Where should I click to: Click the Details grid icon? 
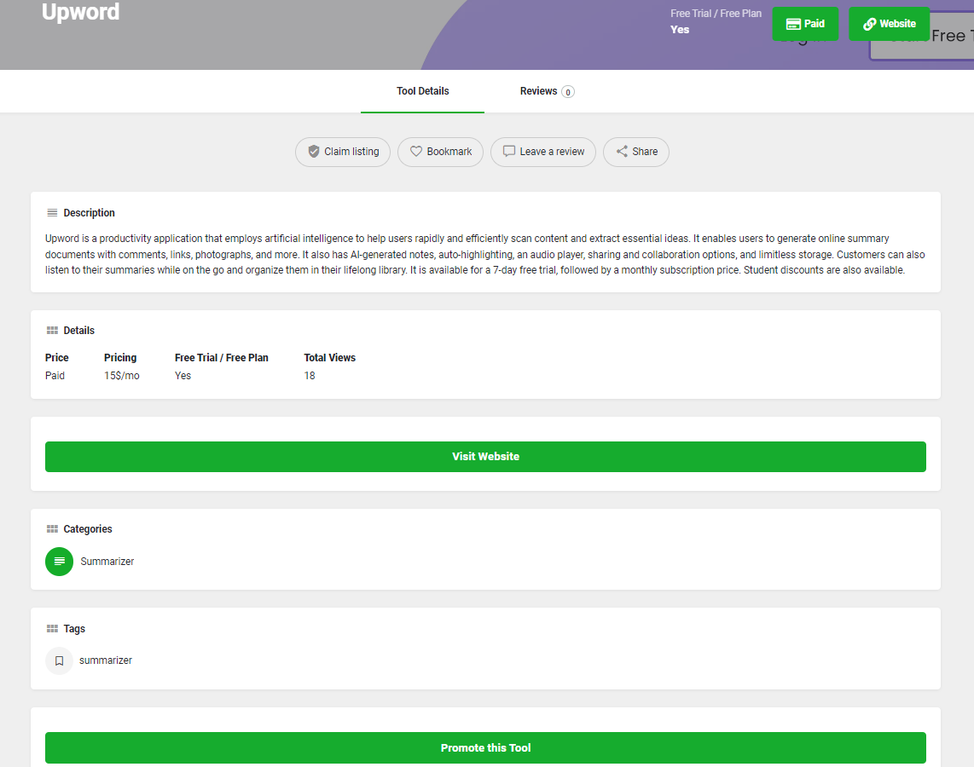click(x=52, y=331)
